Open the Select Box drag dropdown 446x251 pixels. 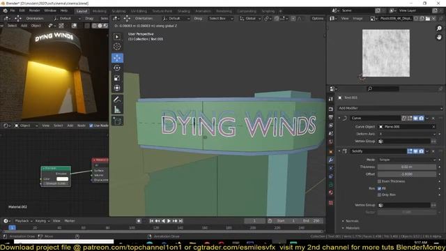[x=221, y=19]
